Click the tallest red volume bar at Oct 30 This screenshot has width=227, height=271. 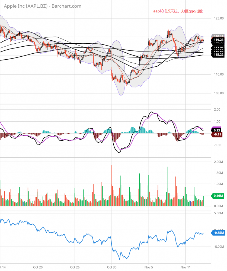[x=111, y=184]
